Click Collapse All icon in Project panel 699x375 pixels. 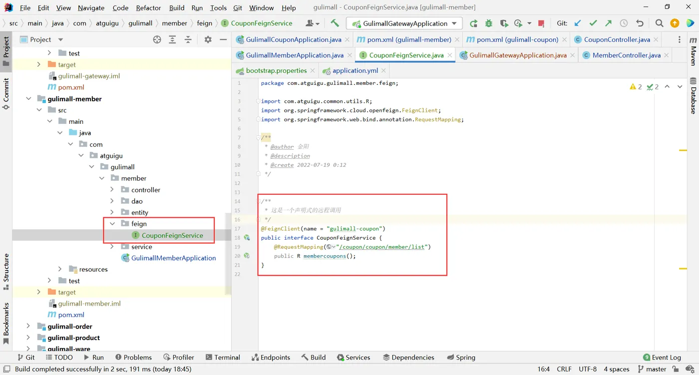[x=188, y=39]
